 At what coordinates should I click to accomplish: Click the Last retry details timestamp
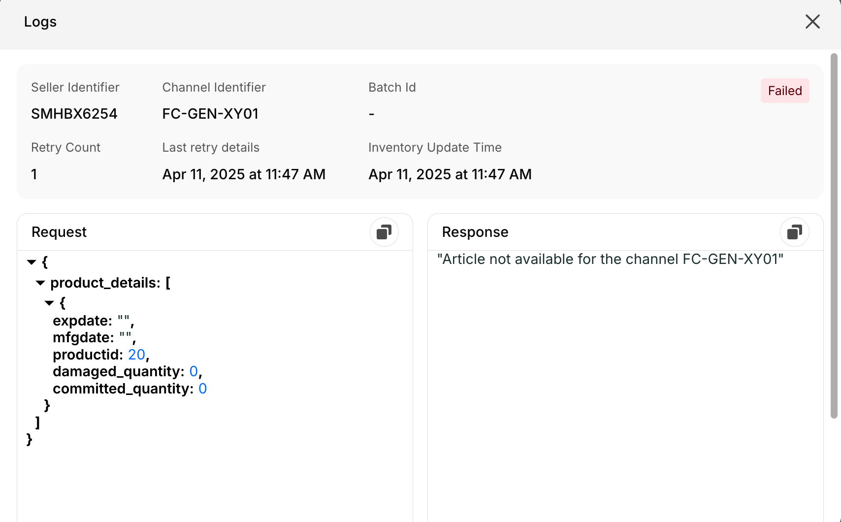coord(244,174)
